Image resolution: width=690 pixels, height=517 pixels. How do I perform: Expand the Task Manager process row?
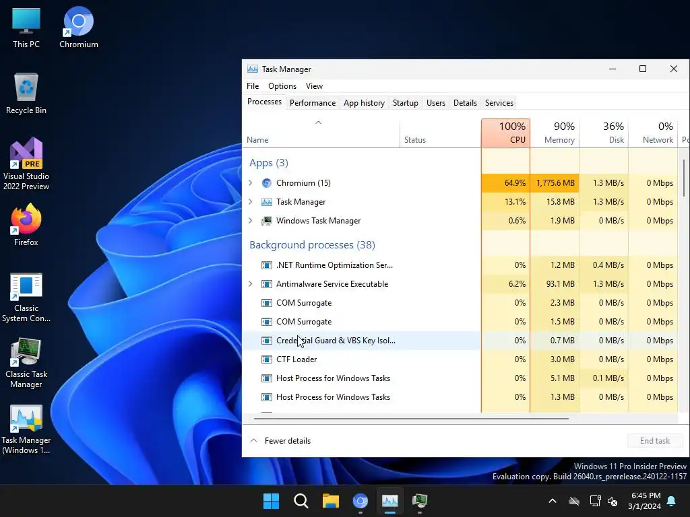pyautogui.click(x=251, y=202)
